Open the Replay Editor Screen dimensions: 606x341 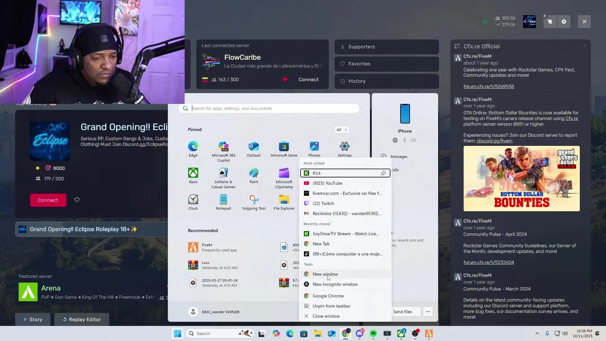(81, 319)
